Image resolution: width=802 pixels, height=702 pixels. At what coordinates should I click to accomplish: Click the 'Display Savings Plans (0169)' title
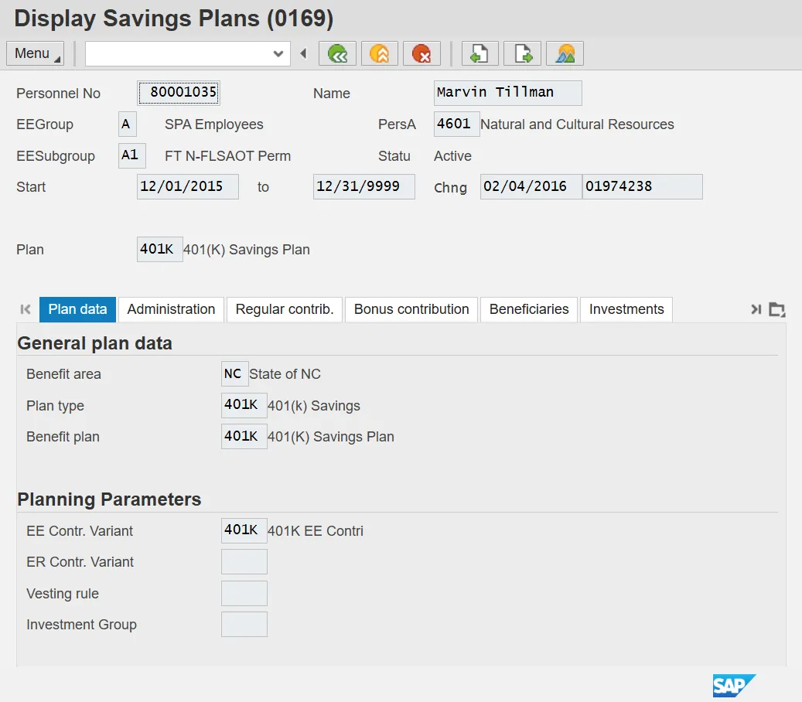174,19
